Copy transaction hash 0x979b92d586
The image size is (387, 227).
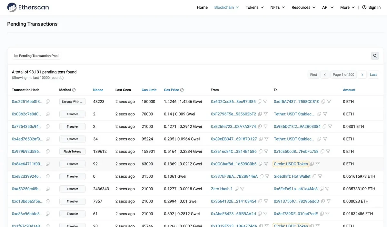point(48,152)
